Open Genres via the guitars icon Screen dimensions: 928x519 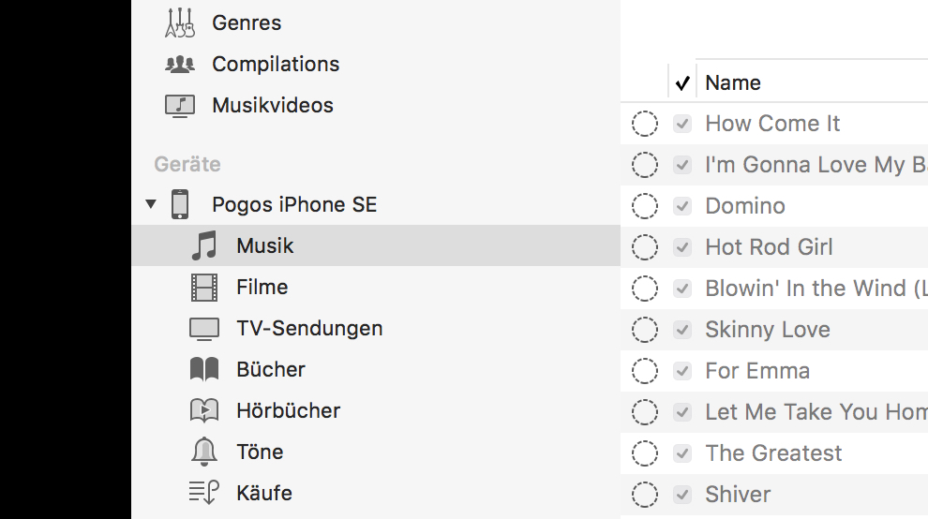(180, 23)
